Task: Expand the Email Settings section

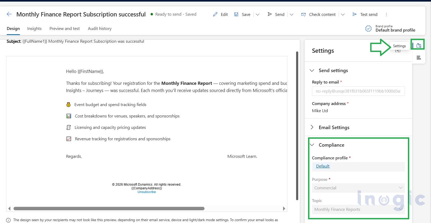Action: coord(312,128)
